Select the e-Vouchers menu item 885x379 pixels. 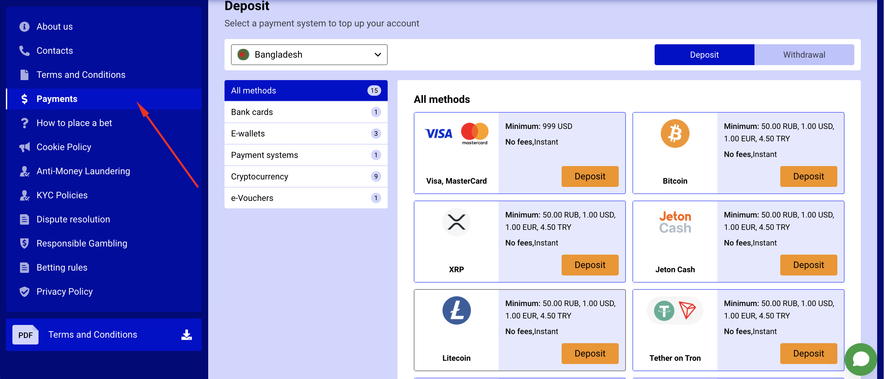pyautogui.click(x=305, y=198)
